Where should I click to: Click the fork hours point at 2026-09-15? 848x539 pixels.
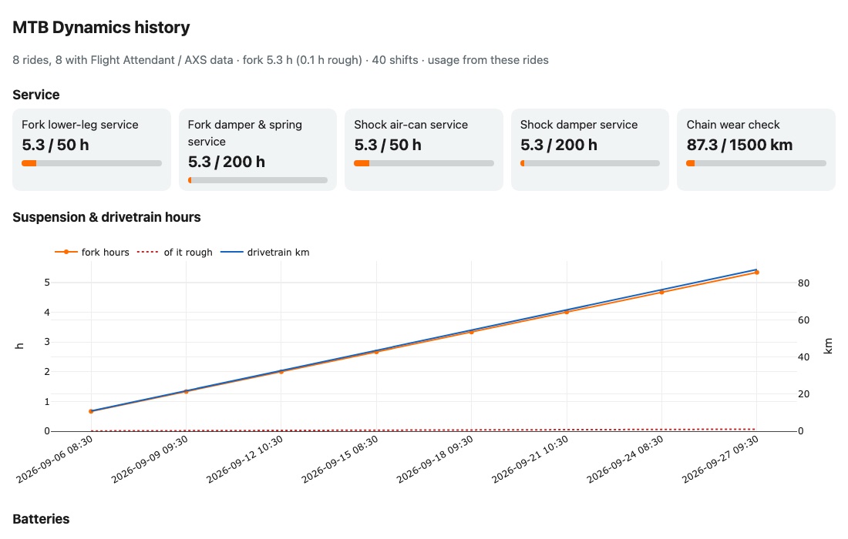click(376, 352)
